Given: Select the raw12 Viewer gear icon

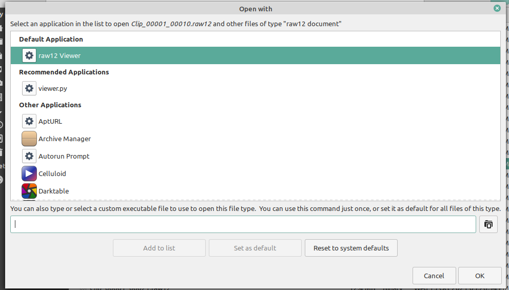Looking at the screenshot, I should click(x=29, y=55).
